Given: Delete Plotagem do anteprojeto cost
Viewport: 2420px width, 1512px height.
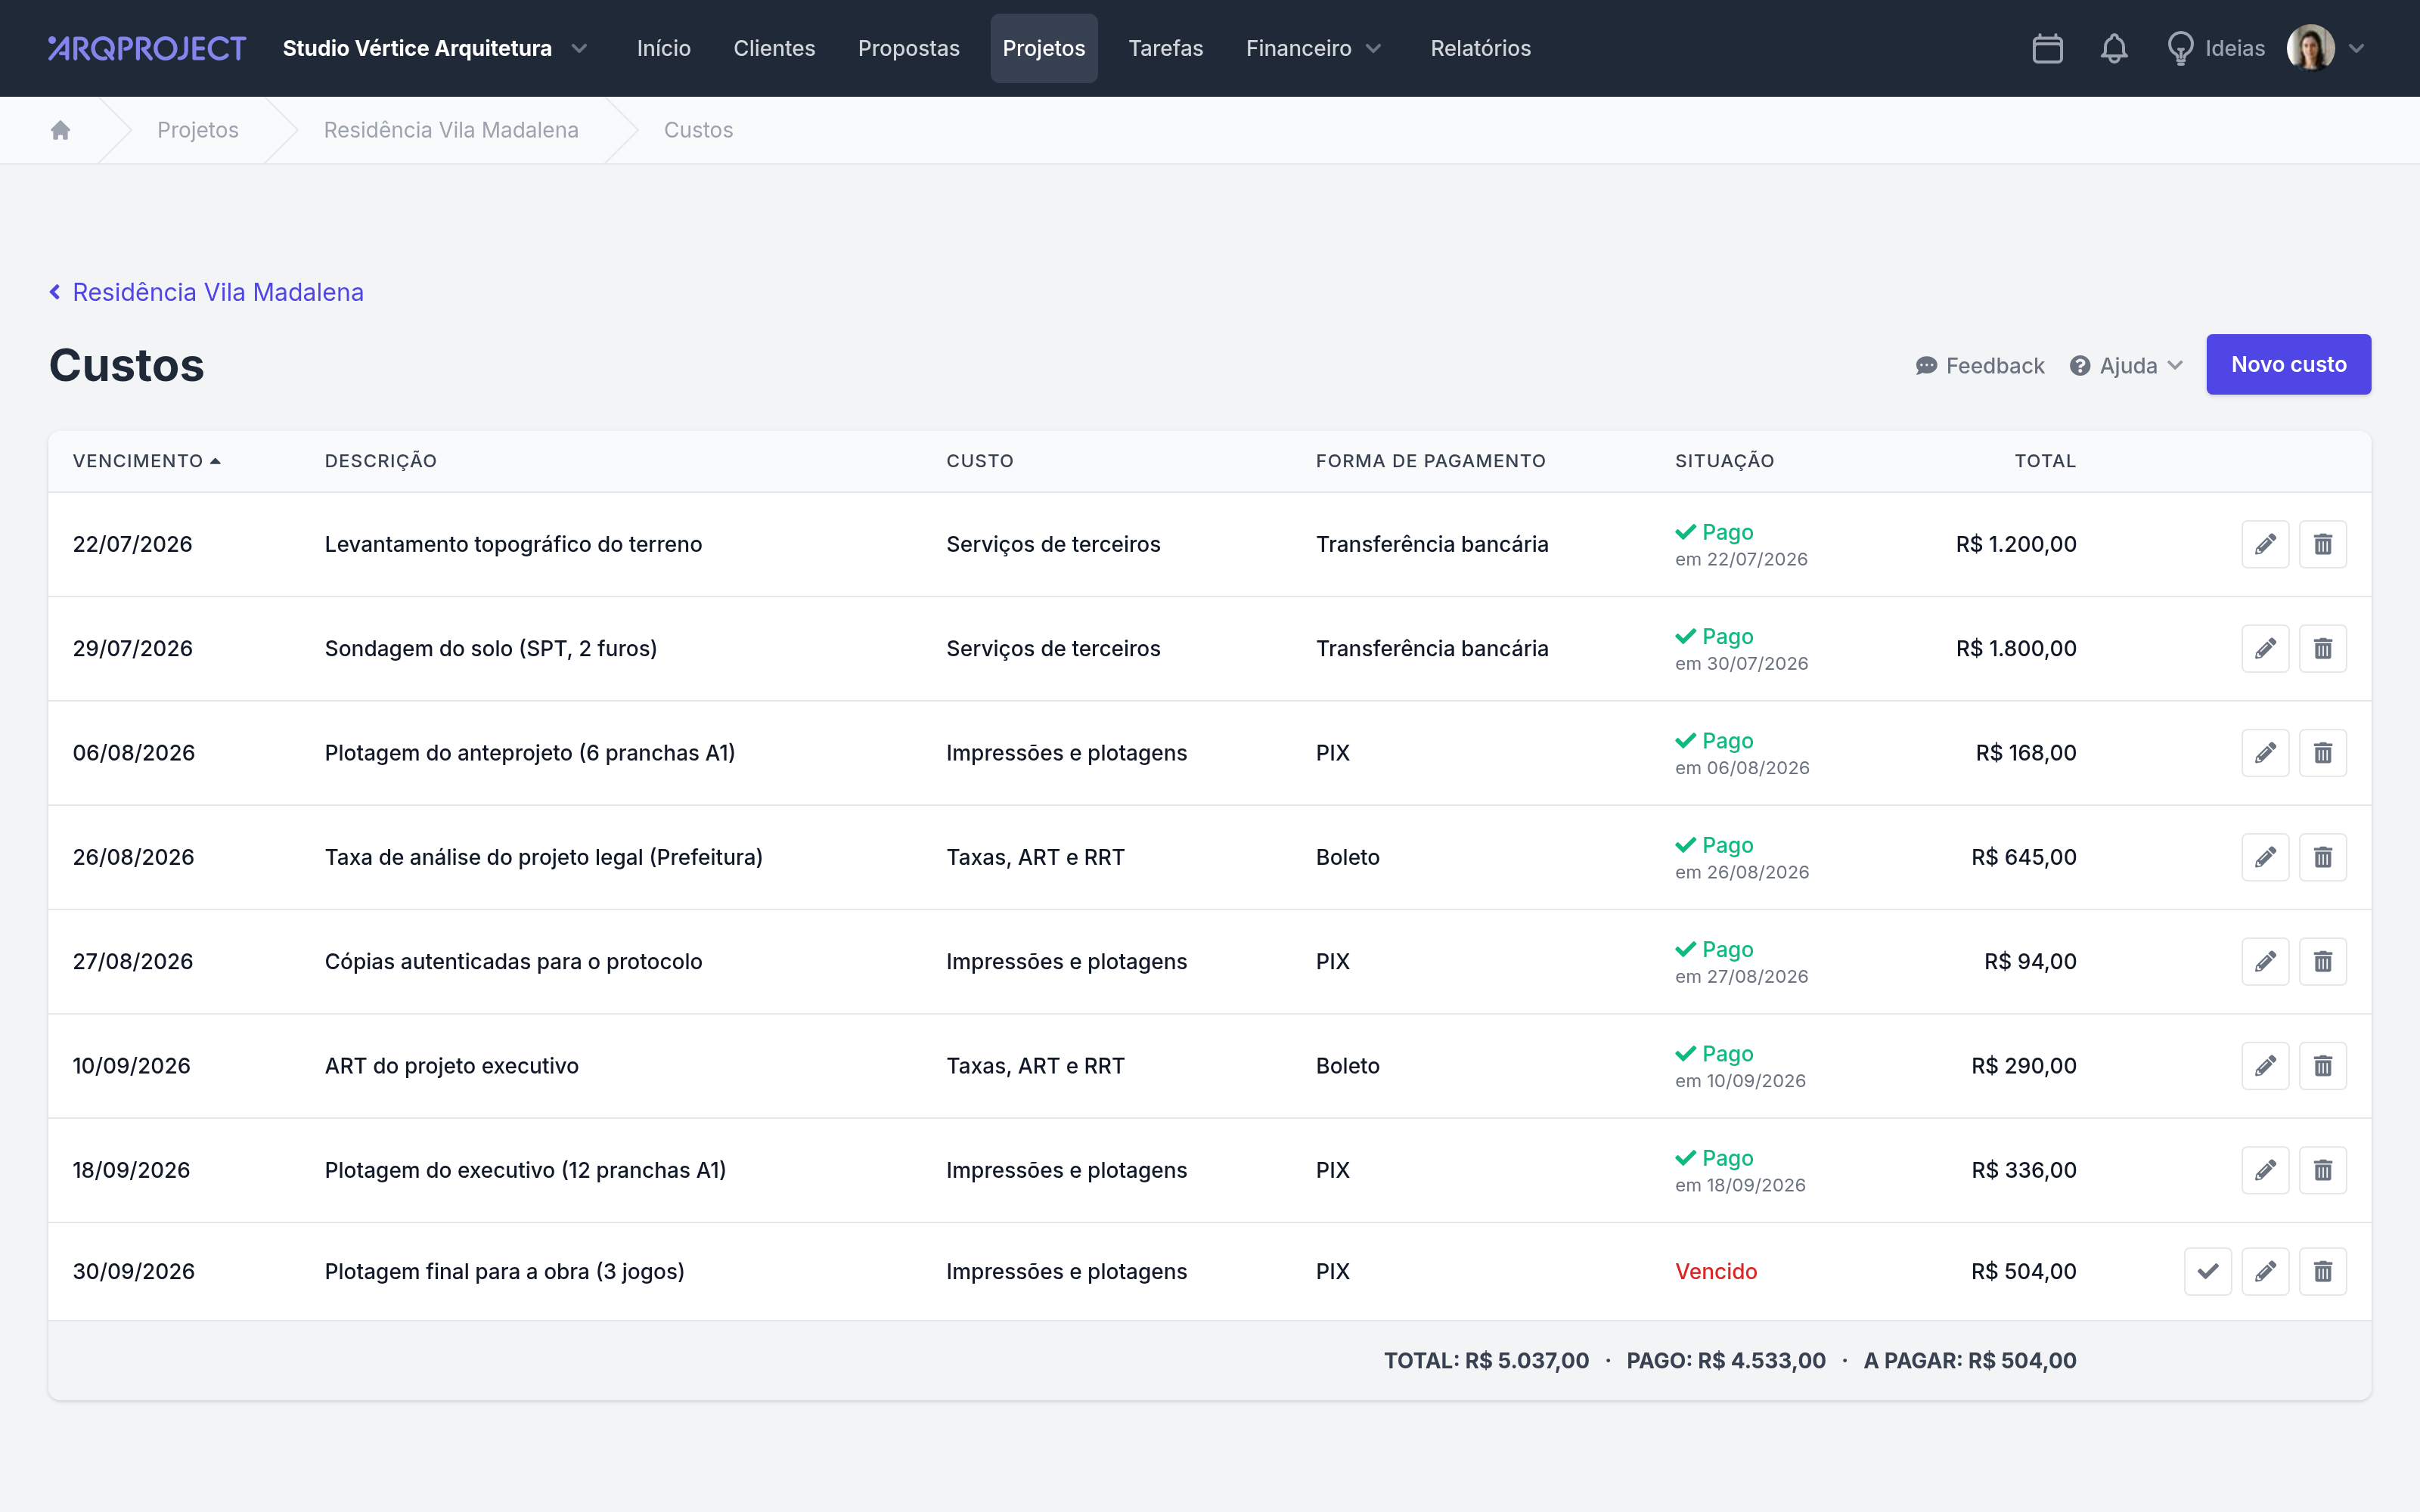Looking at the screenshot, I should [2323, 753].
